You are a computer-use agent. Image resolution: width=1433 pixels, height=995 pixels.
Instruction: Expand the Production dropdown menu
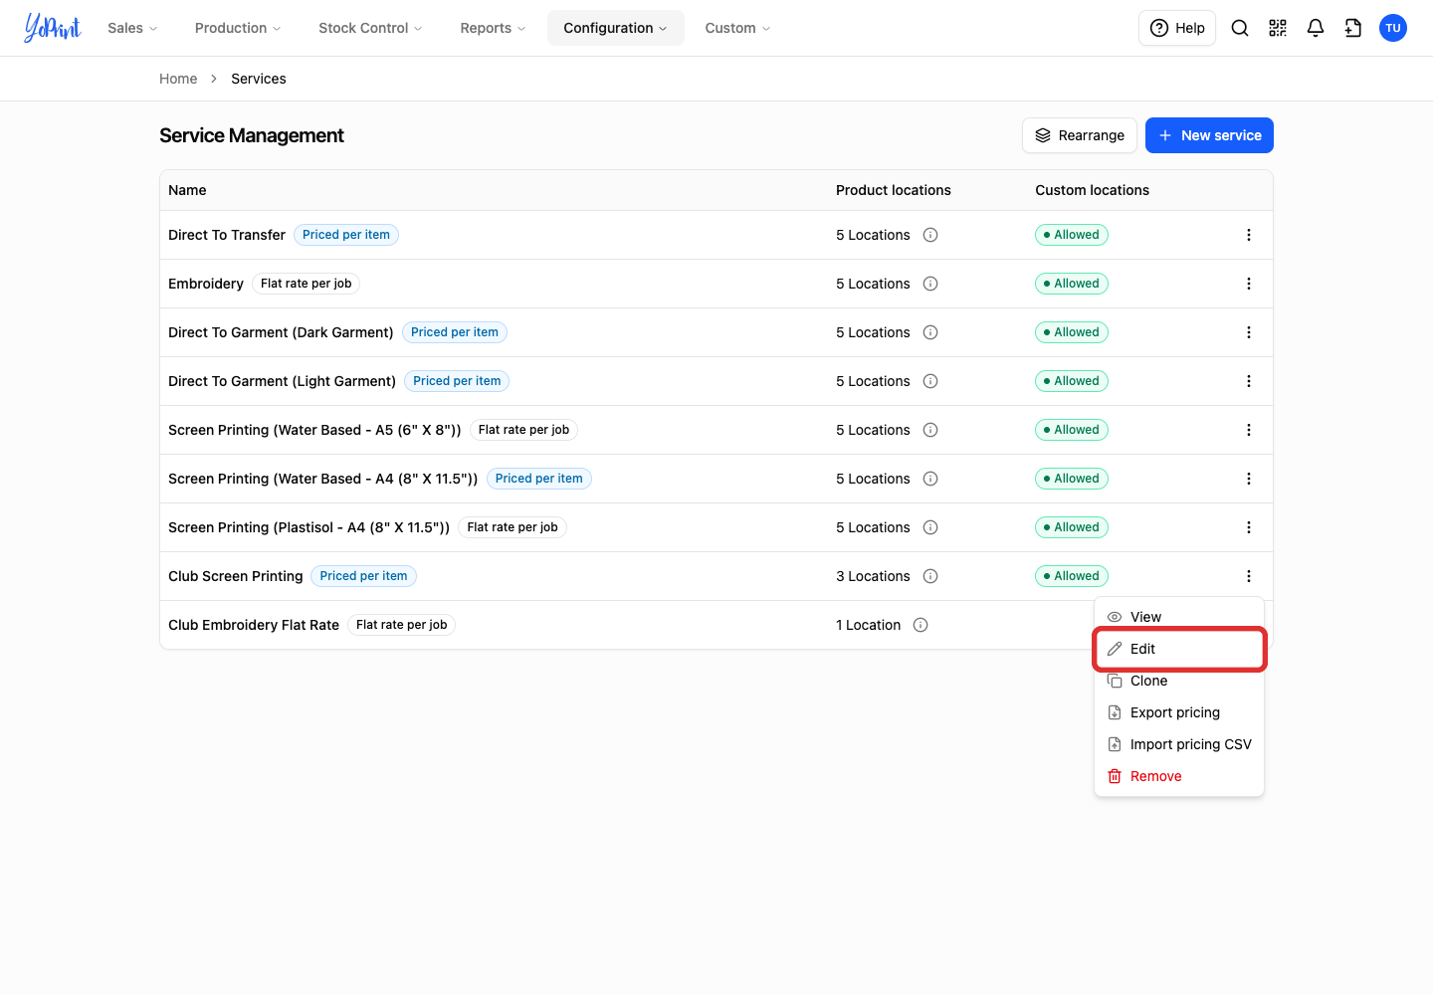click(238, 28)
